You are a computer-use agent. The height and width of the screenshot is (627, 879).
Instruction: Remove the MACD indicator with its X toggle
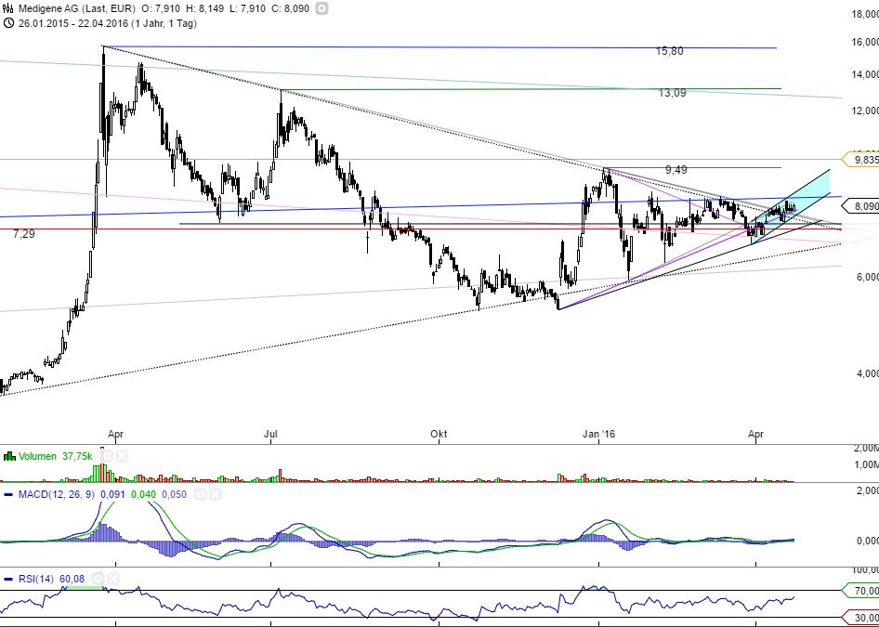coord(216,495)
